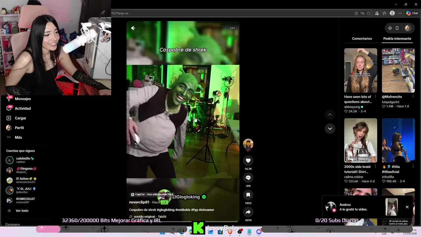
Task: Add this page to favorites star icon
Action: 369,13
